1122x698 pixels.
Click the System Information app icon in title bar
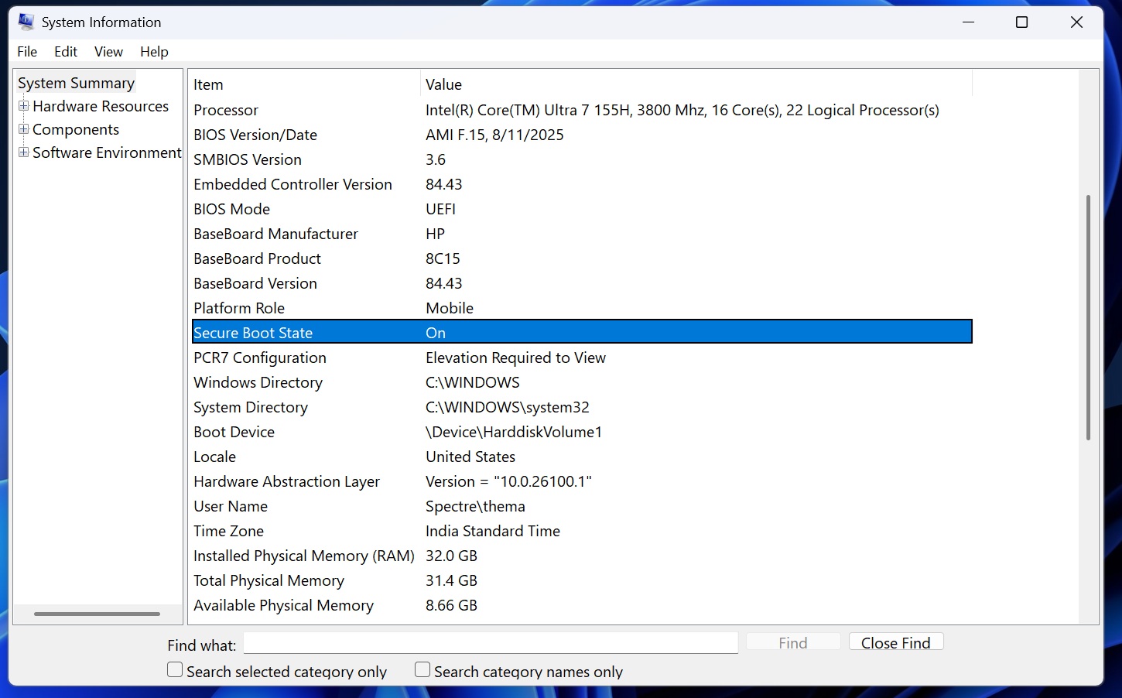26,22
